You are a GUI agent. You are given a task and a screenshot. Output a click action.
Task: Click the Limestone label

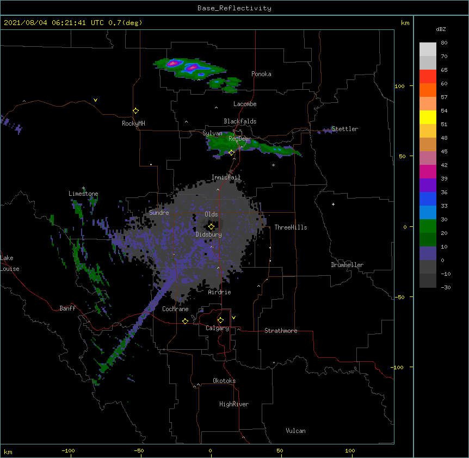[83, 194]
